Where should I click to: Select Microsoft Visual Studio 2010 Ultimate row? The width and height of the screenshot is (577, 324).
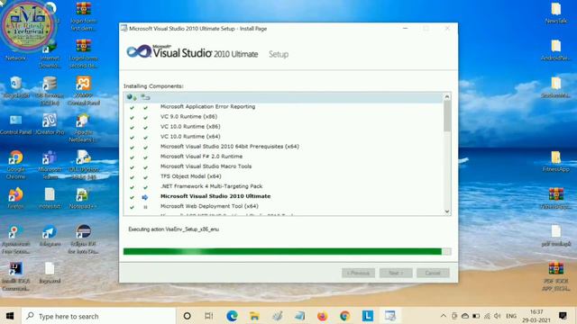tap(283, 196)
